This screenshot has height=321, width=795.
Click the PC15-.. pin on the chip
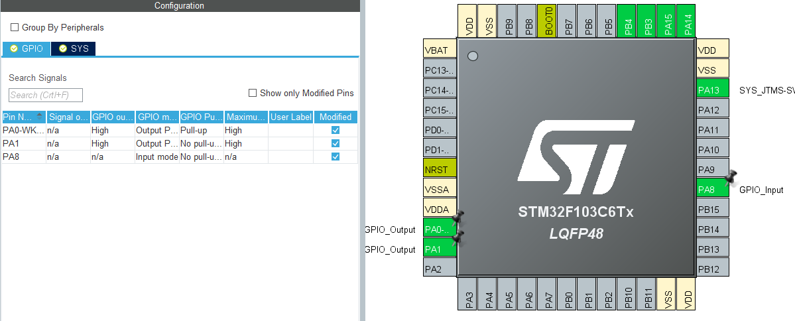440,109
